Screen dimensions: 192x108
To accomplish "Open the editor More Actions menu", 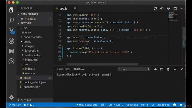I will tap(182, 8).
